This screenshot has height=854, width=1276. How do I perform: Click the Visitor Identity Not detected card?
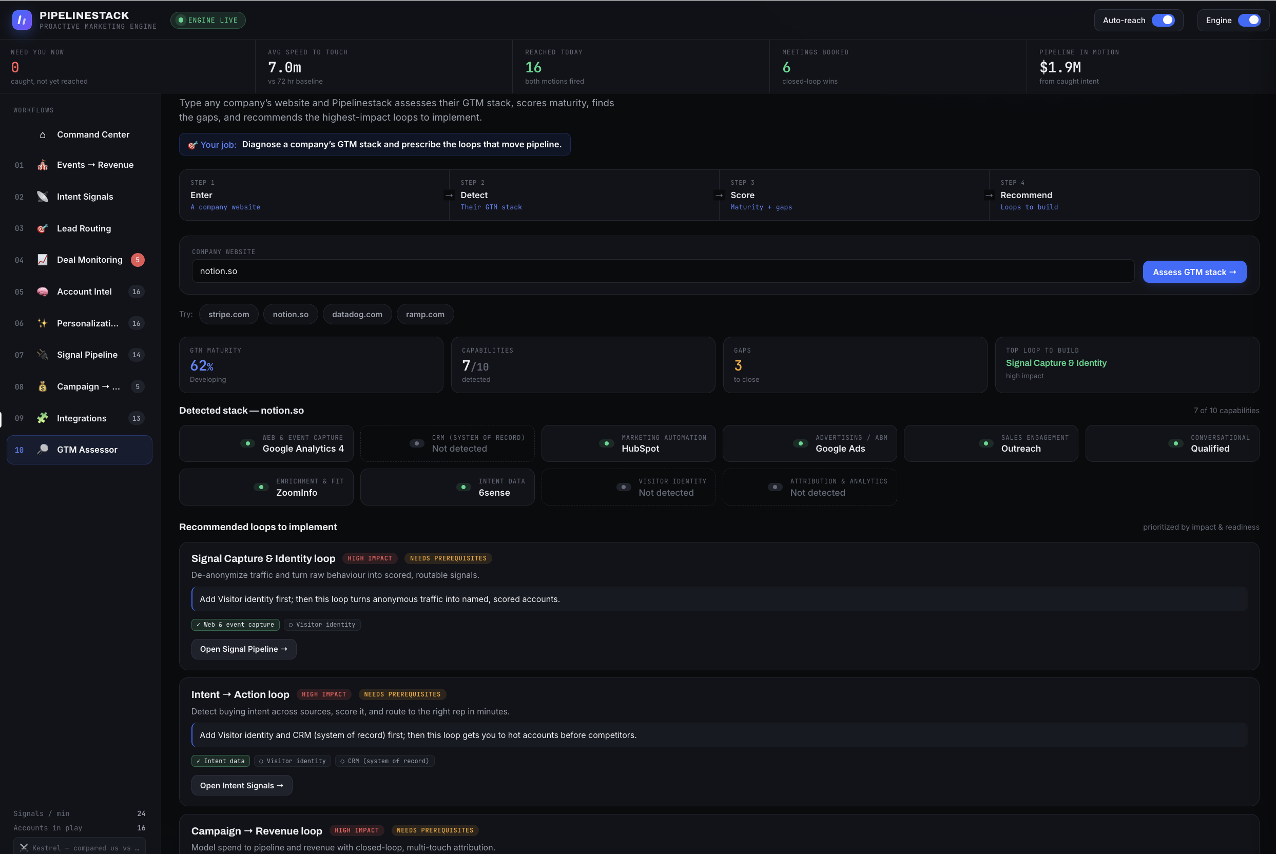coord(628,487)
